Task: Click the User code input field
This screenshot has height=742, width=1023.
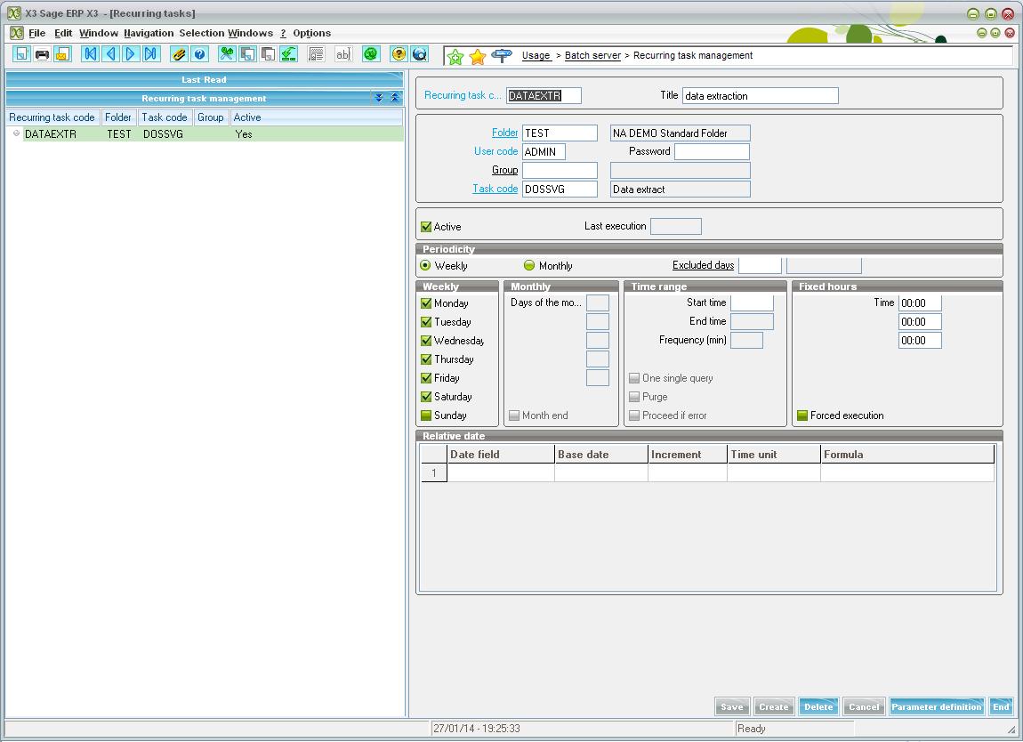Action: pos(544,151)
